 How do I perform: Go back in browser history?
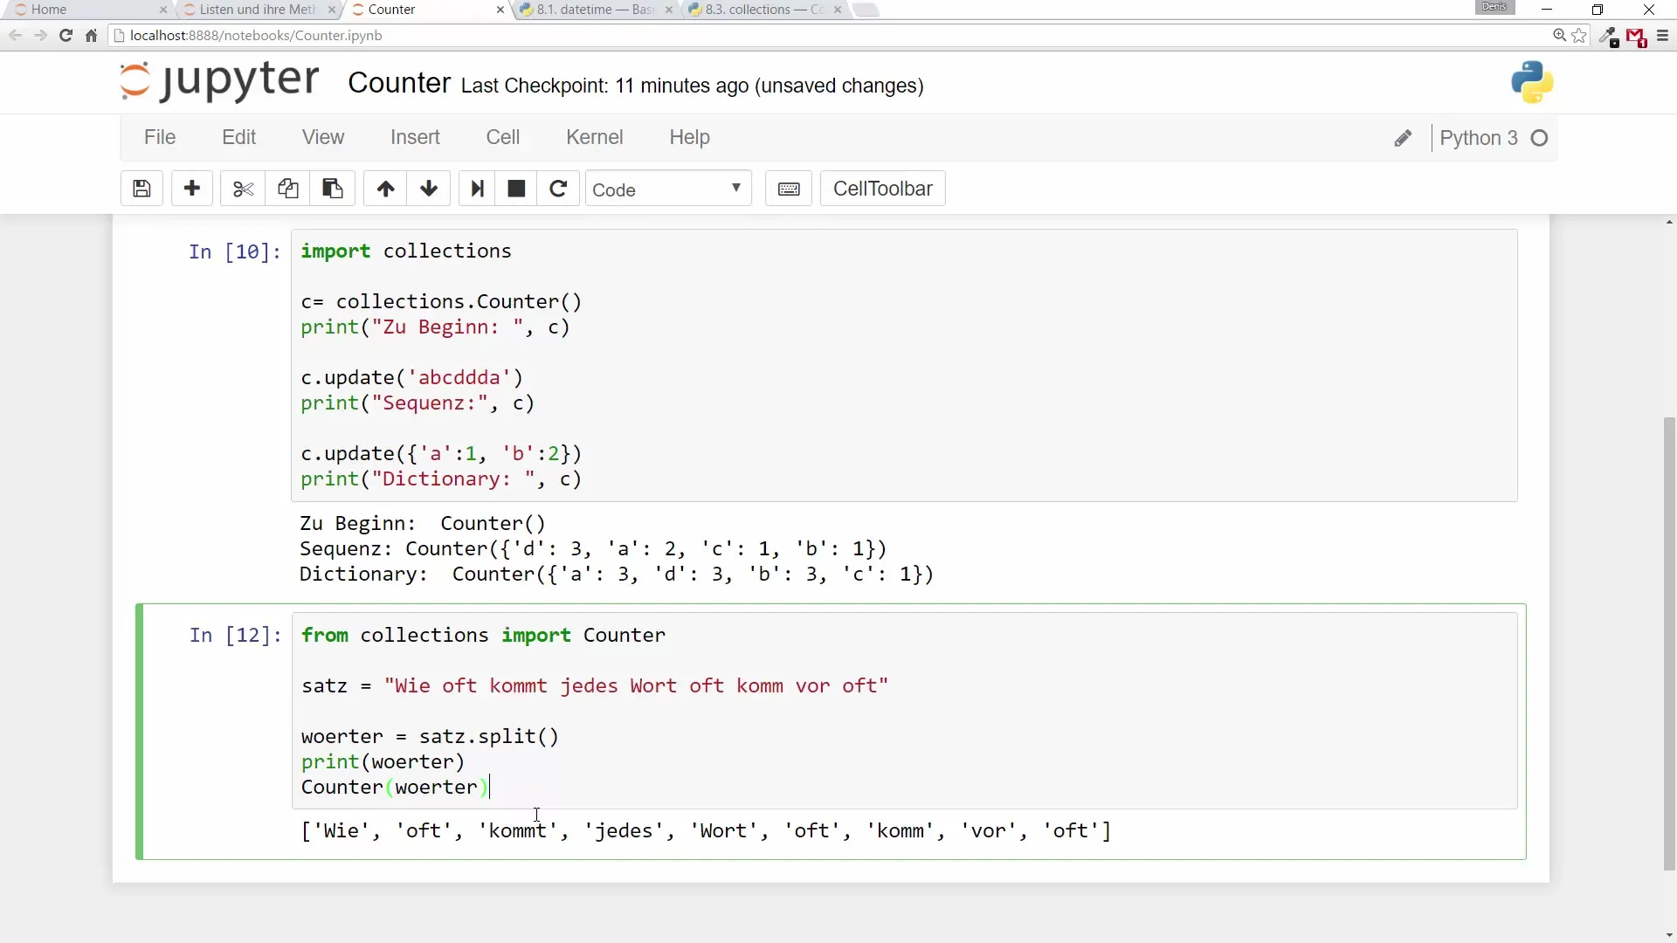coord(15,36)
